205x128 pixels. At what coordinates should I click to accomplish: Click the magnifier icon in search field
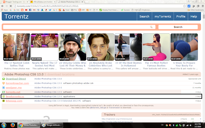[151, 27]
